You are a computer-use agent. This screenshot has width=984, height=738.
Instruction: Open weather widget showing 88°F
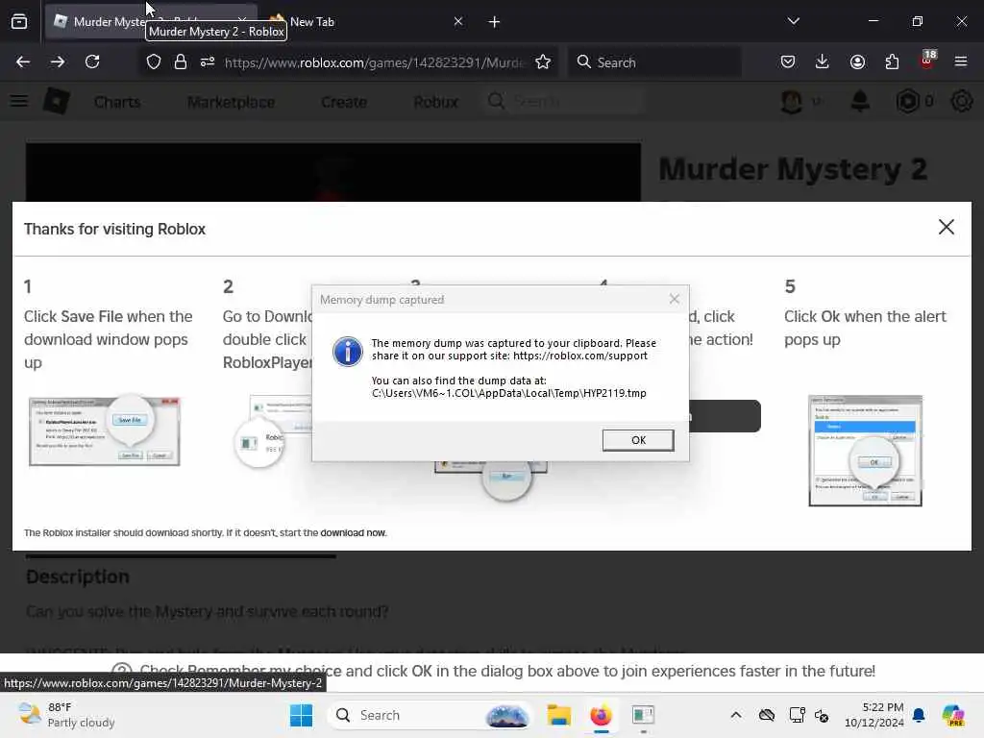(66, 715)
